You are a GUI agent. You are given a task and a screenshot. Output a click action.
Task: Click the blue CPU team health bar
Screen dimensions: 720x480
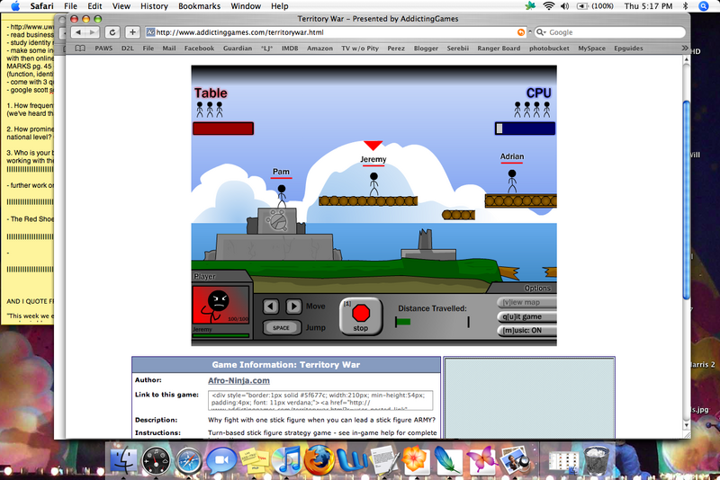pyautogui.click(x=525, y=129)
